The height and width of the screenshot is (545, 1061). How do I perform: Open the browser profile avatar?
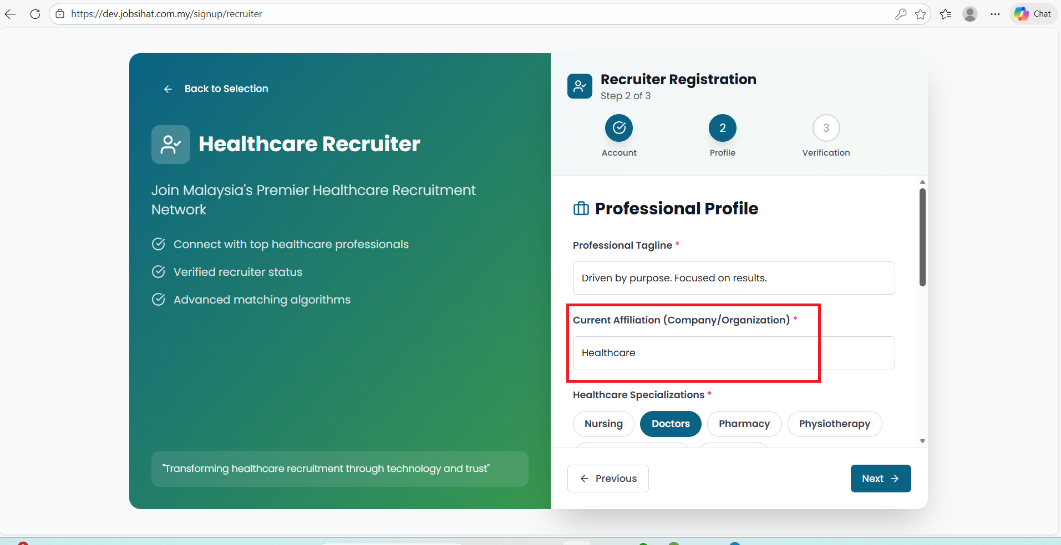[970, 14]
